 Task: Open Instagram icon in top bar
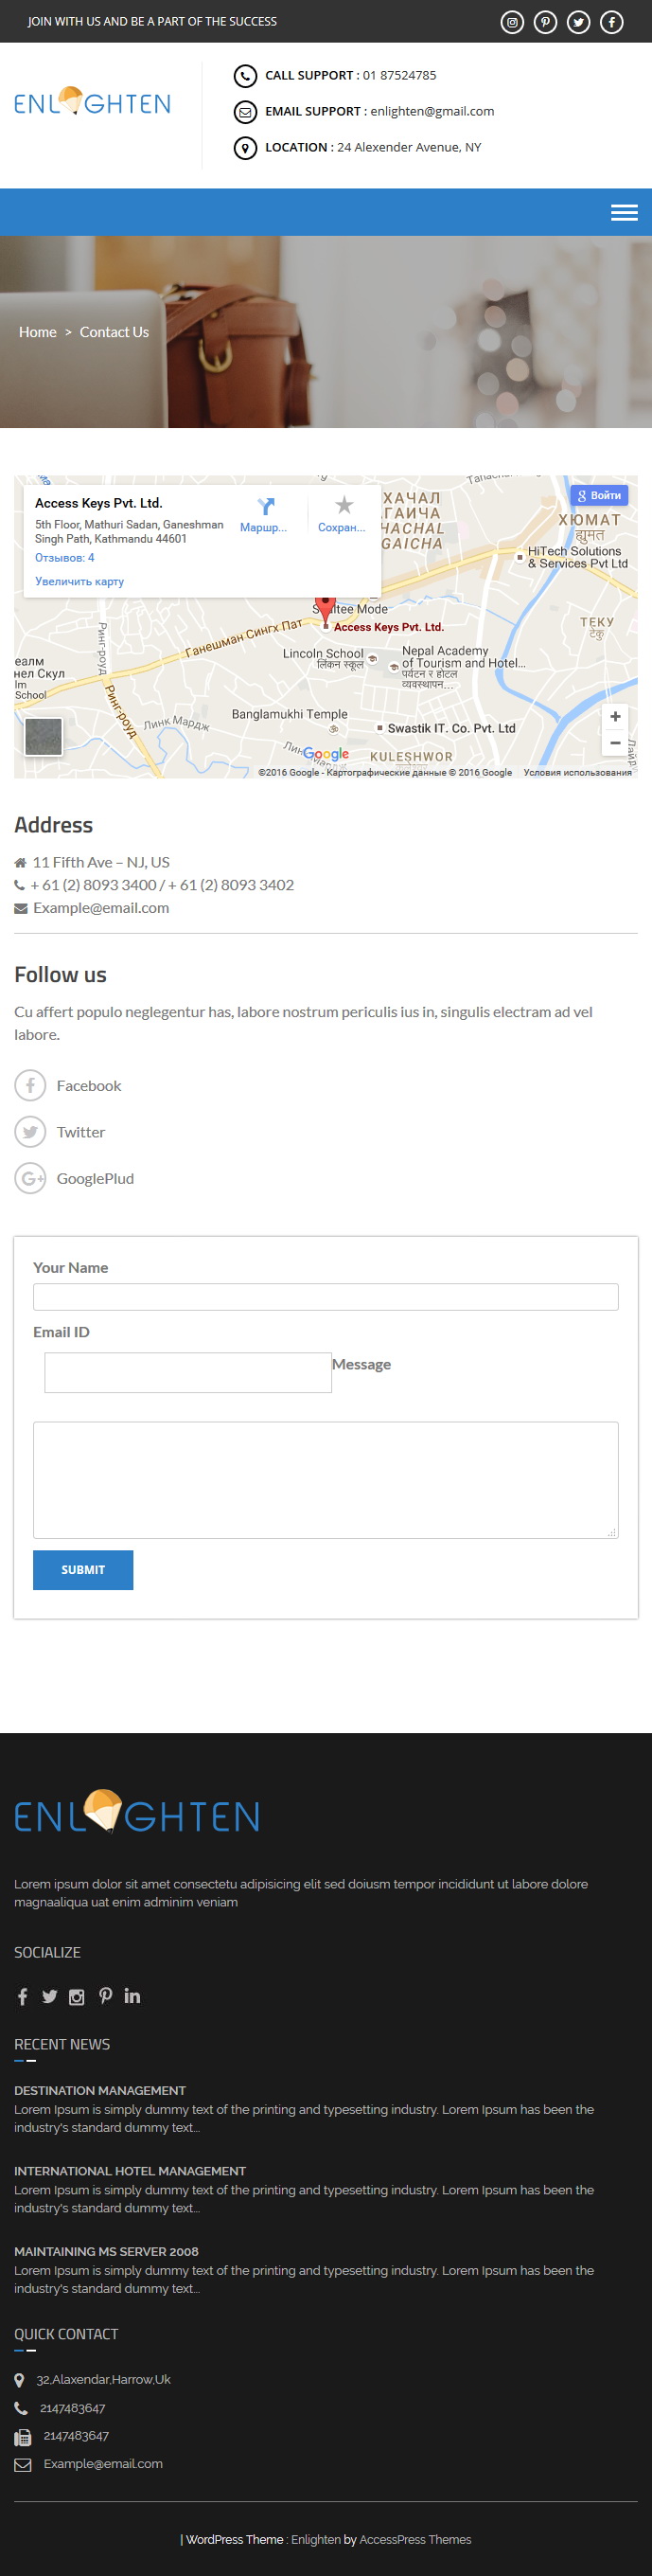pyautogui.click(x=512, y=22)
